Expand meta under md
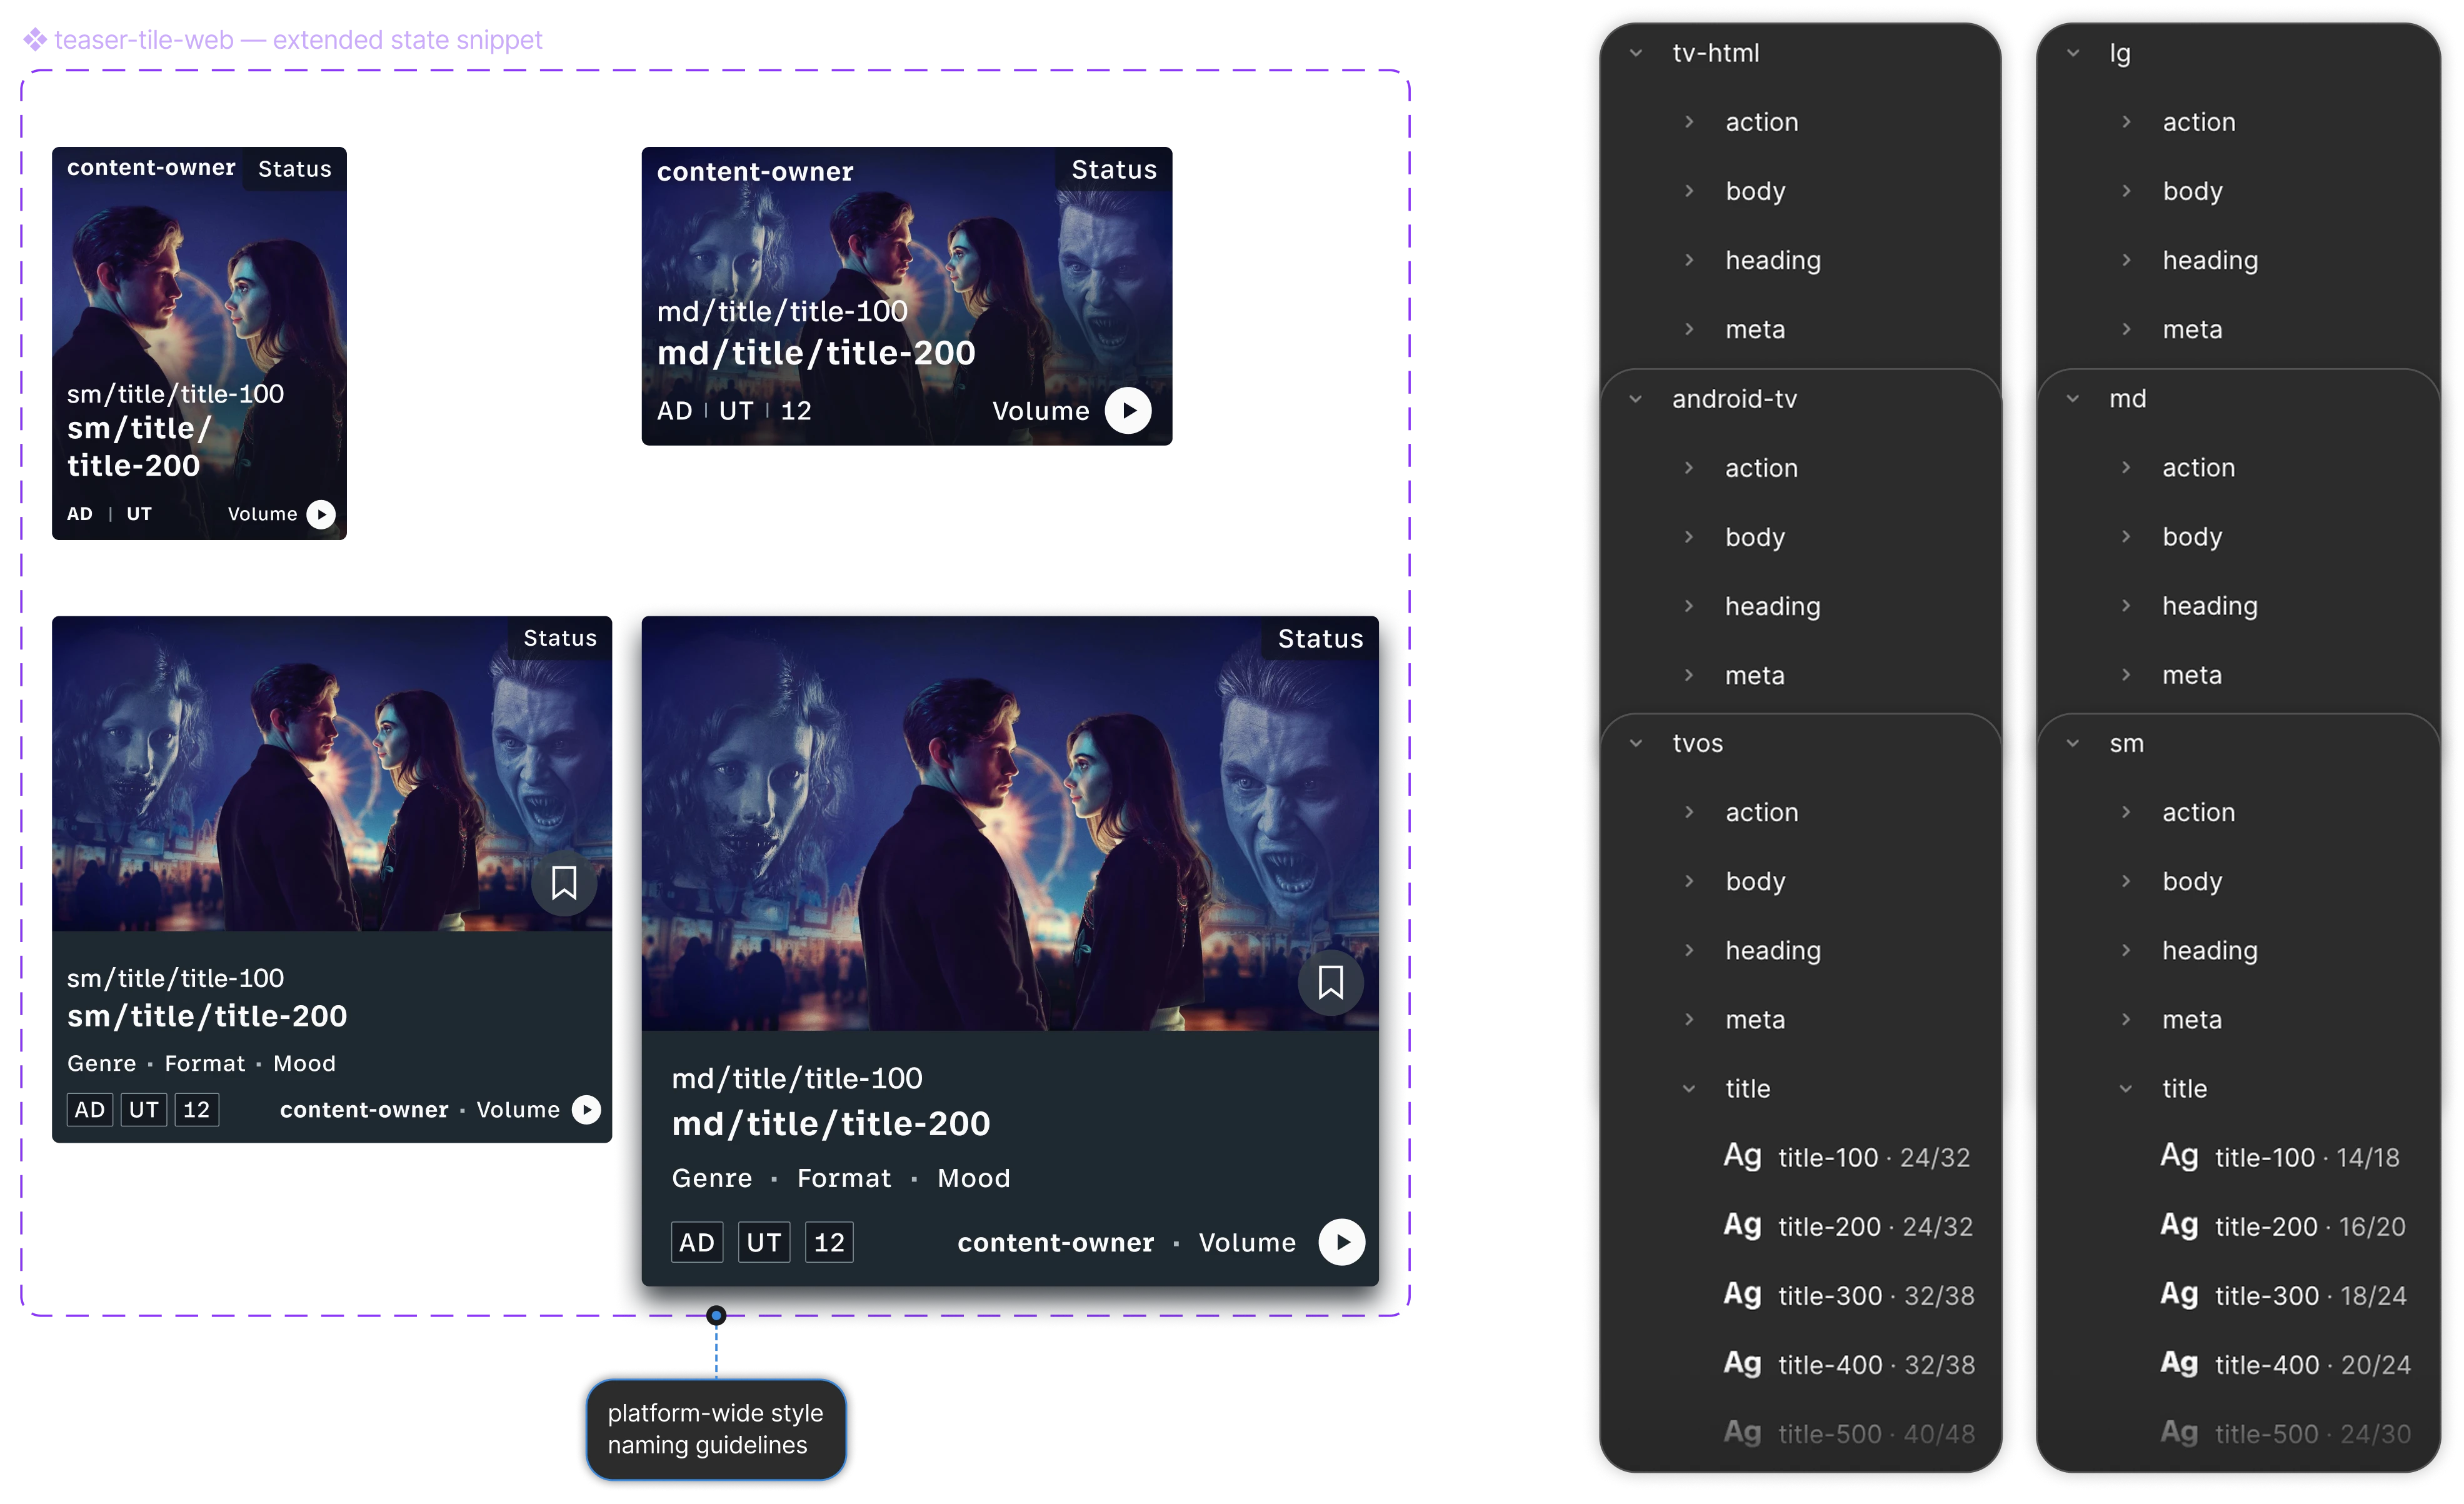Viewport: 2464px width, 1504px height. 2126,675
